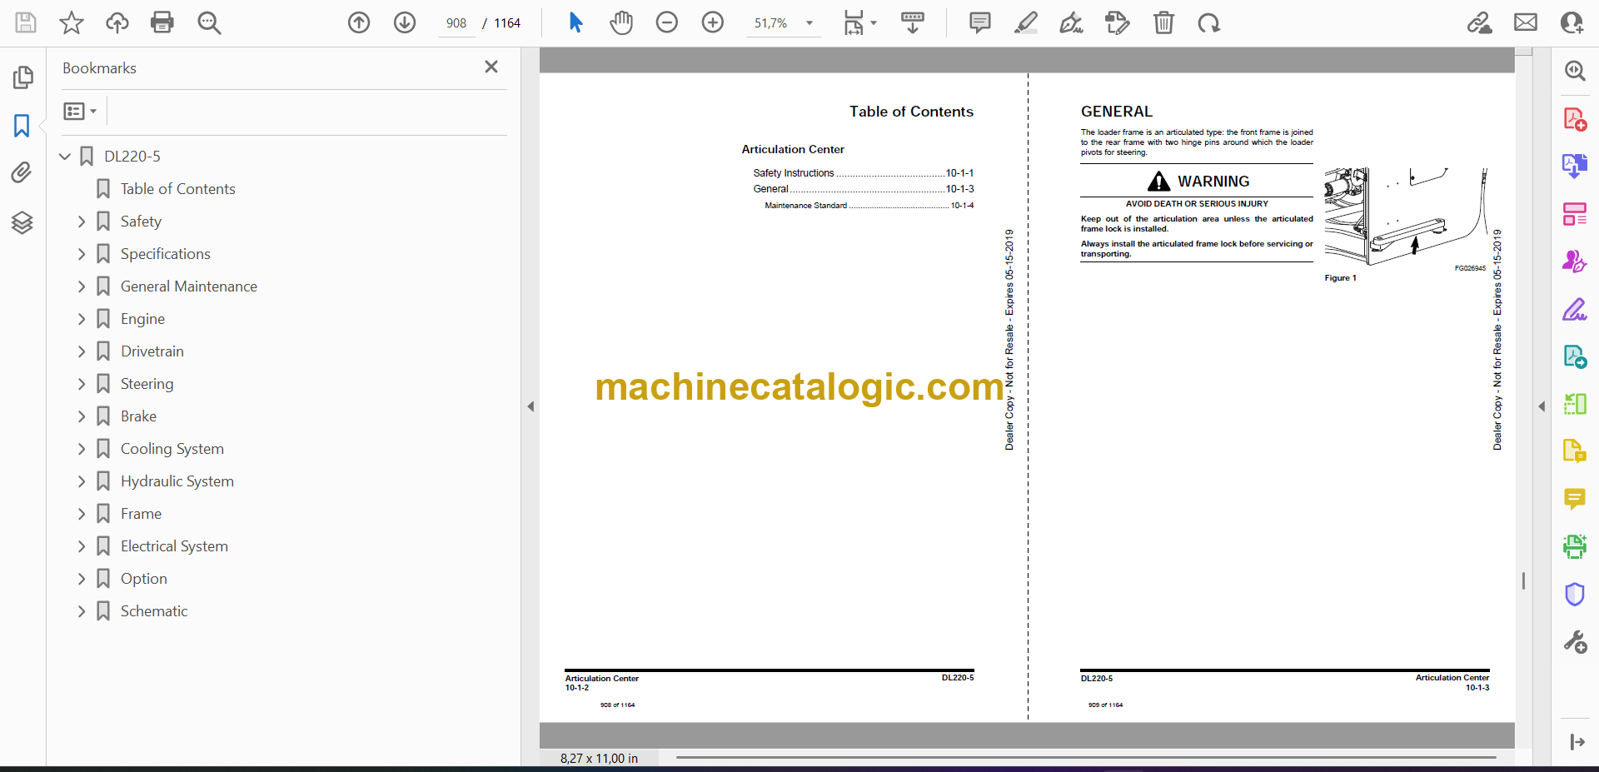Expand the Engine bookmark

(82, 319)
